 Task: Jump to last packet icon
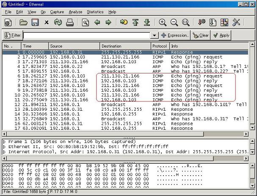[147, 22]
